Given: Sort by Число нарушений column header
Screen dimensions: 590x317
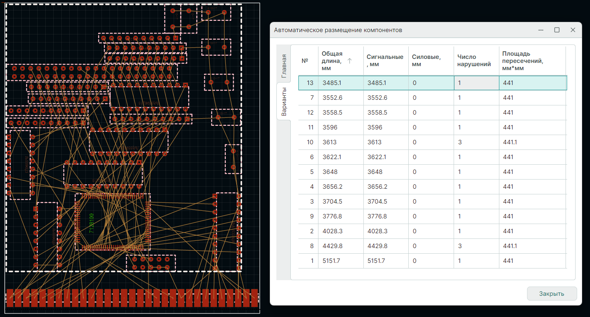Looking at the screenshot, I should point(474,61).
